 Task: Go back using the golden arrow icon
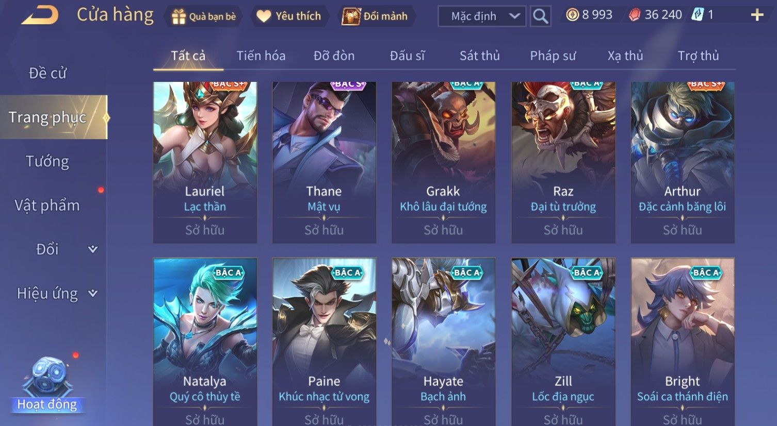40,15
